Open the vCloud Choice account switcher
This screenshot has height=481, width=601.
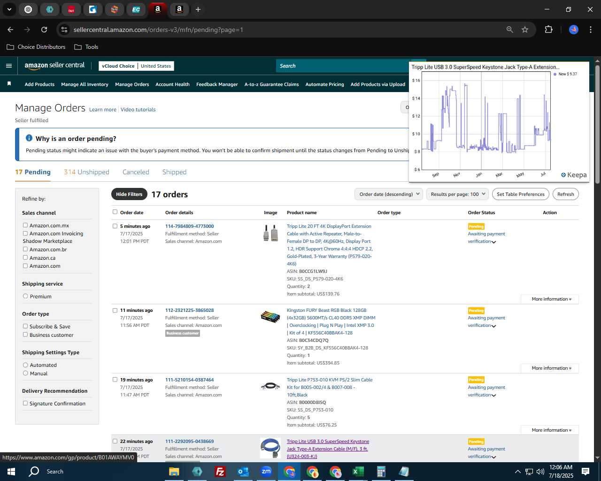coord(137,66)
